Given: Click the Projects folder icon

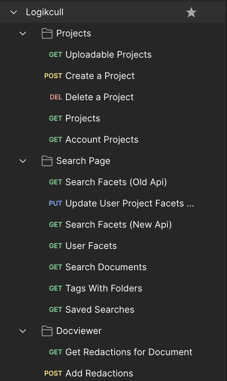Looking at the screenshot, I should click(x=47, y=33).
